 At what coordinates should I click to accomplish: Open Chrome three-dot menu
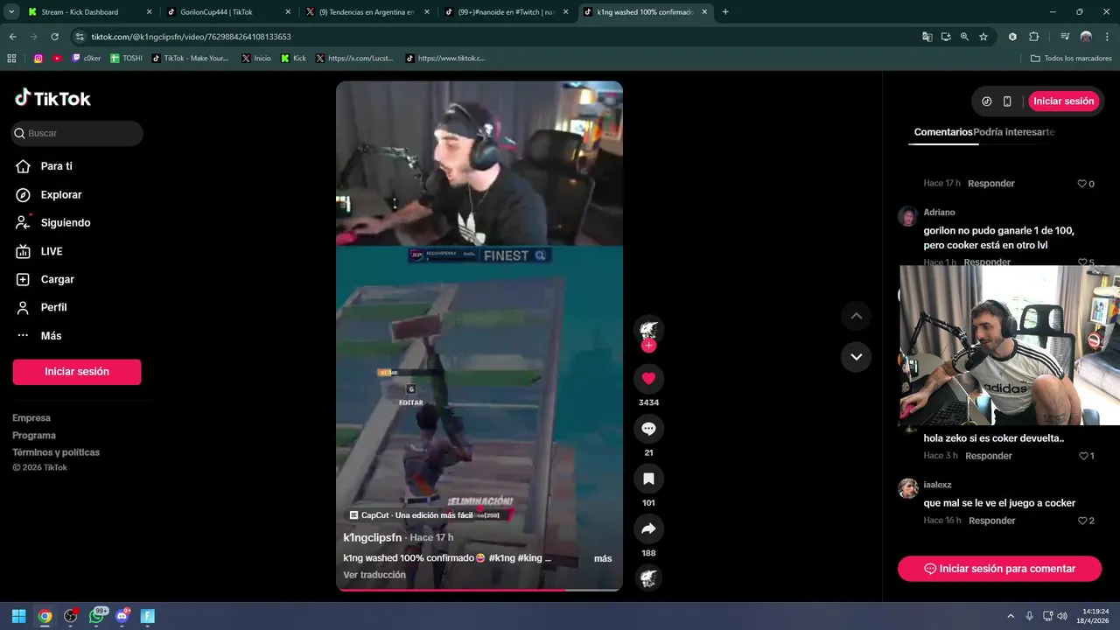(1107, 37)
